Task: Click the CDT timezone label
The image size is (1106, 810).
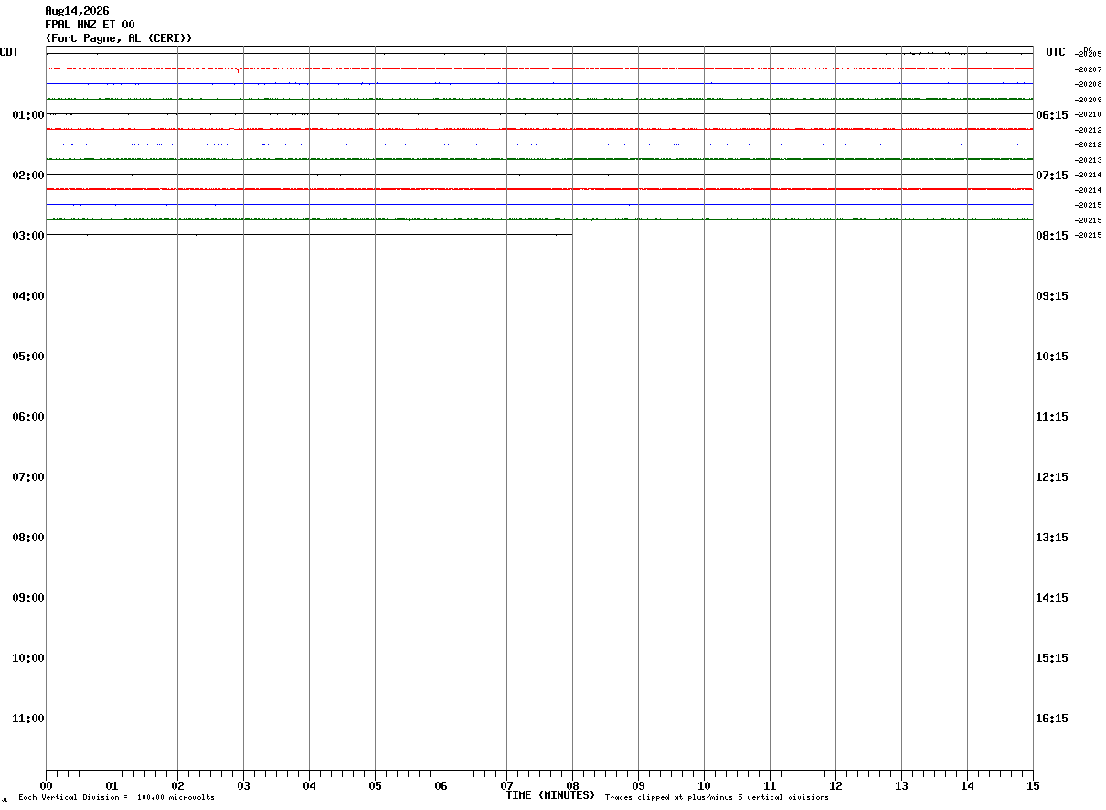Action: pos(9,52)
